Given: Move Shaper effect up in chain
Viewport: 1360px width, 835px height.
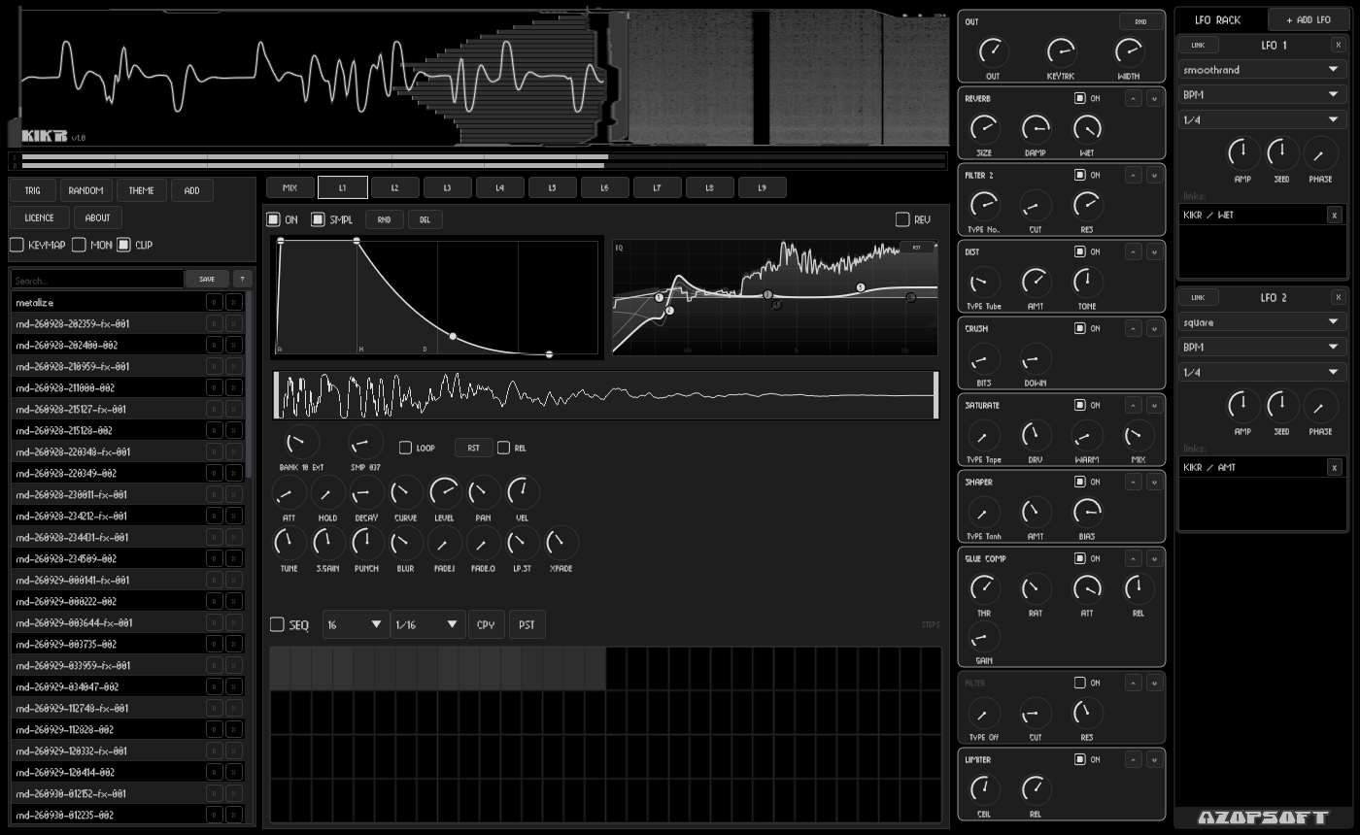Looking at the screenshot, I should 1133,482.
